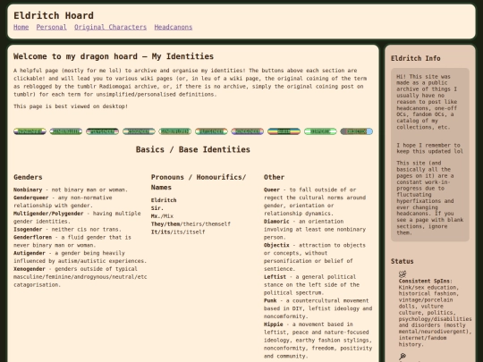Click the Pronouns / Honourifics/ Names heading
The height and width of the screenshot is (362, 483).
pos(199,182)
